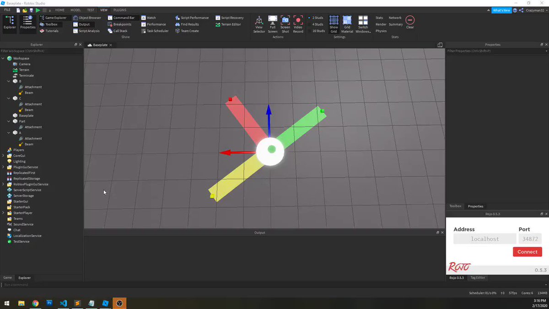Collapse the Part node in Explorer
549x309 pixels.
point(9,121)
